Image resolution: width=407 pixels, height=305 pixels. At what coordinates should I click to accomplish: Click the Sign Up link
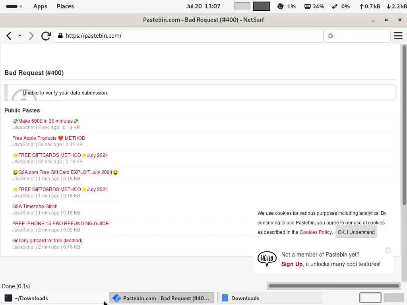pyautogui.click(x=292, y=264)
